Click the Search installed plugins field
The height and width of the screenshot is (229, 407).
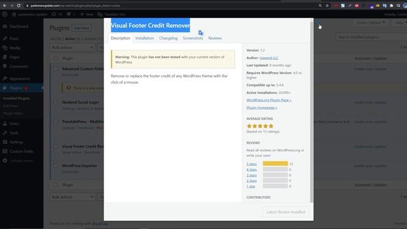(x=371, y=37)
